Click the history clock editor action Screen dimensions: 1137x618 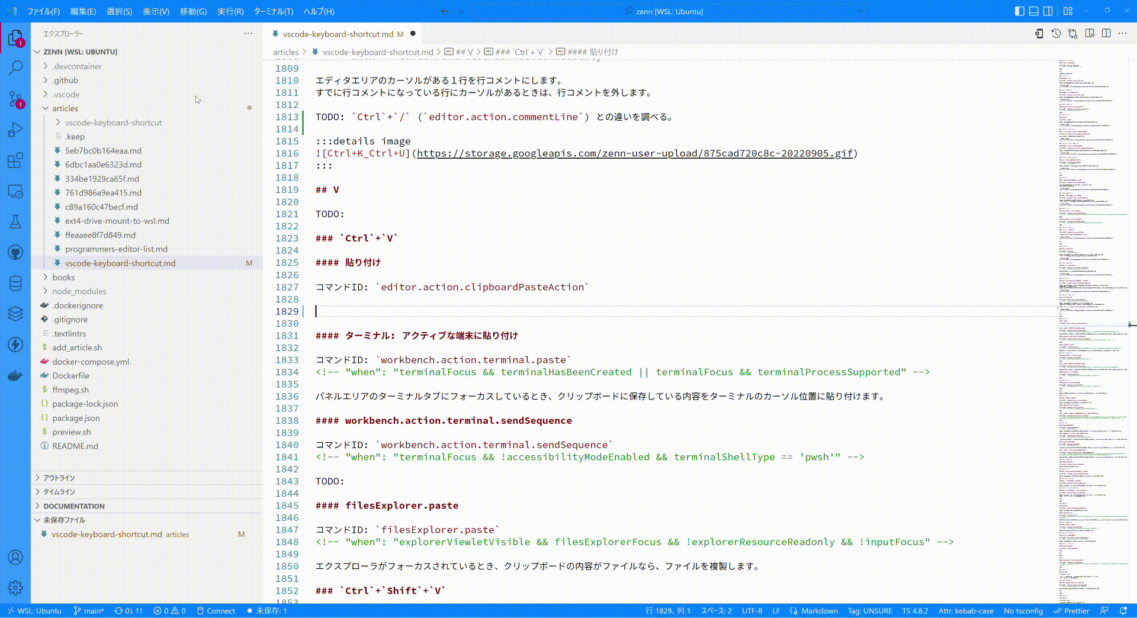[x=1056, y=34]
